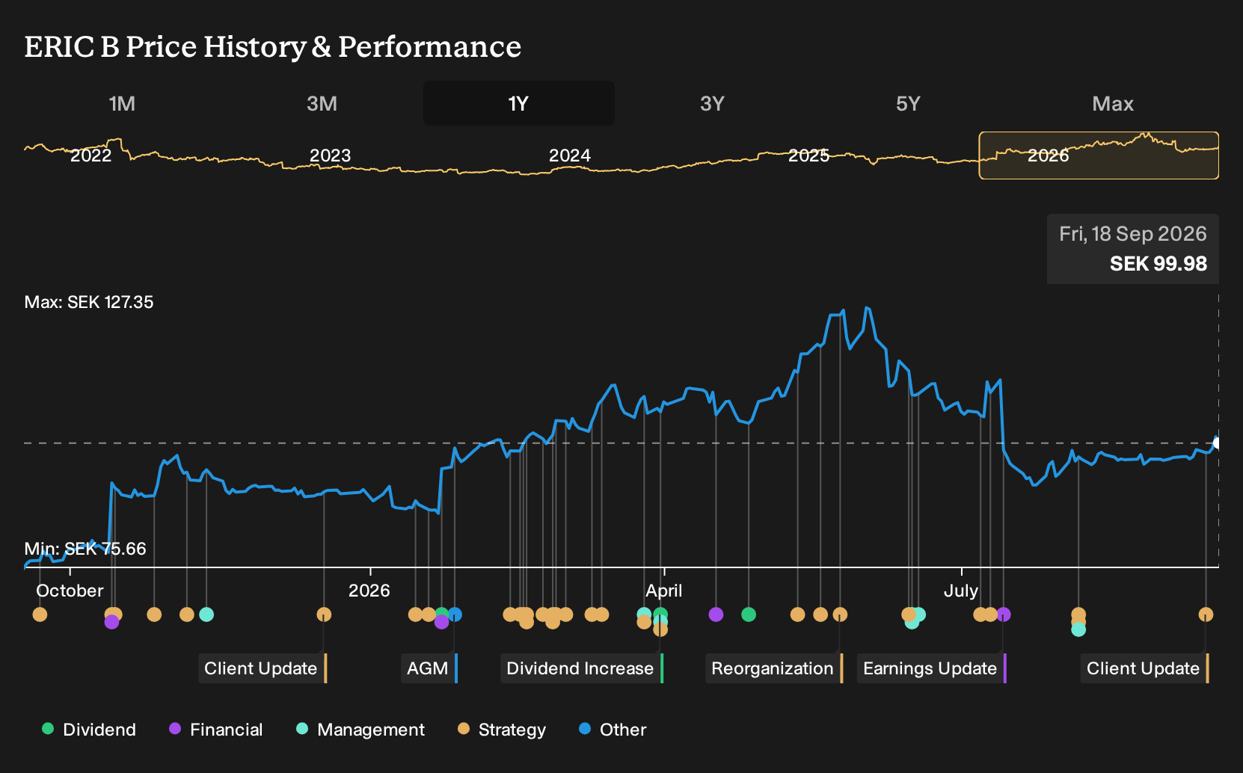Select the purple Financial dot above Earnings Update
This screenshot has height=773, width=1243.
point(1004,615)
